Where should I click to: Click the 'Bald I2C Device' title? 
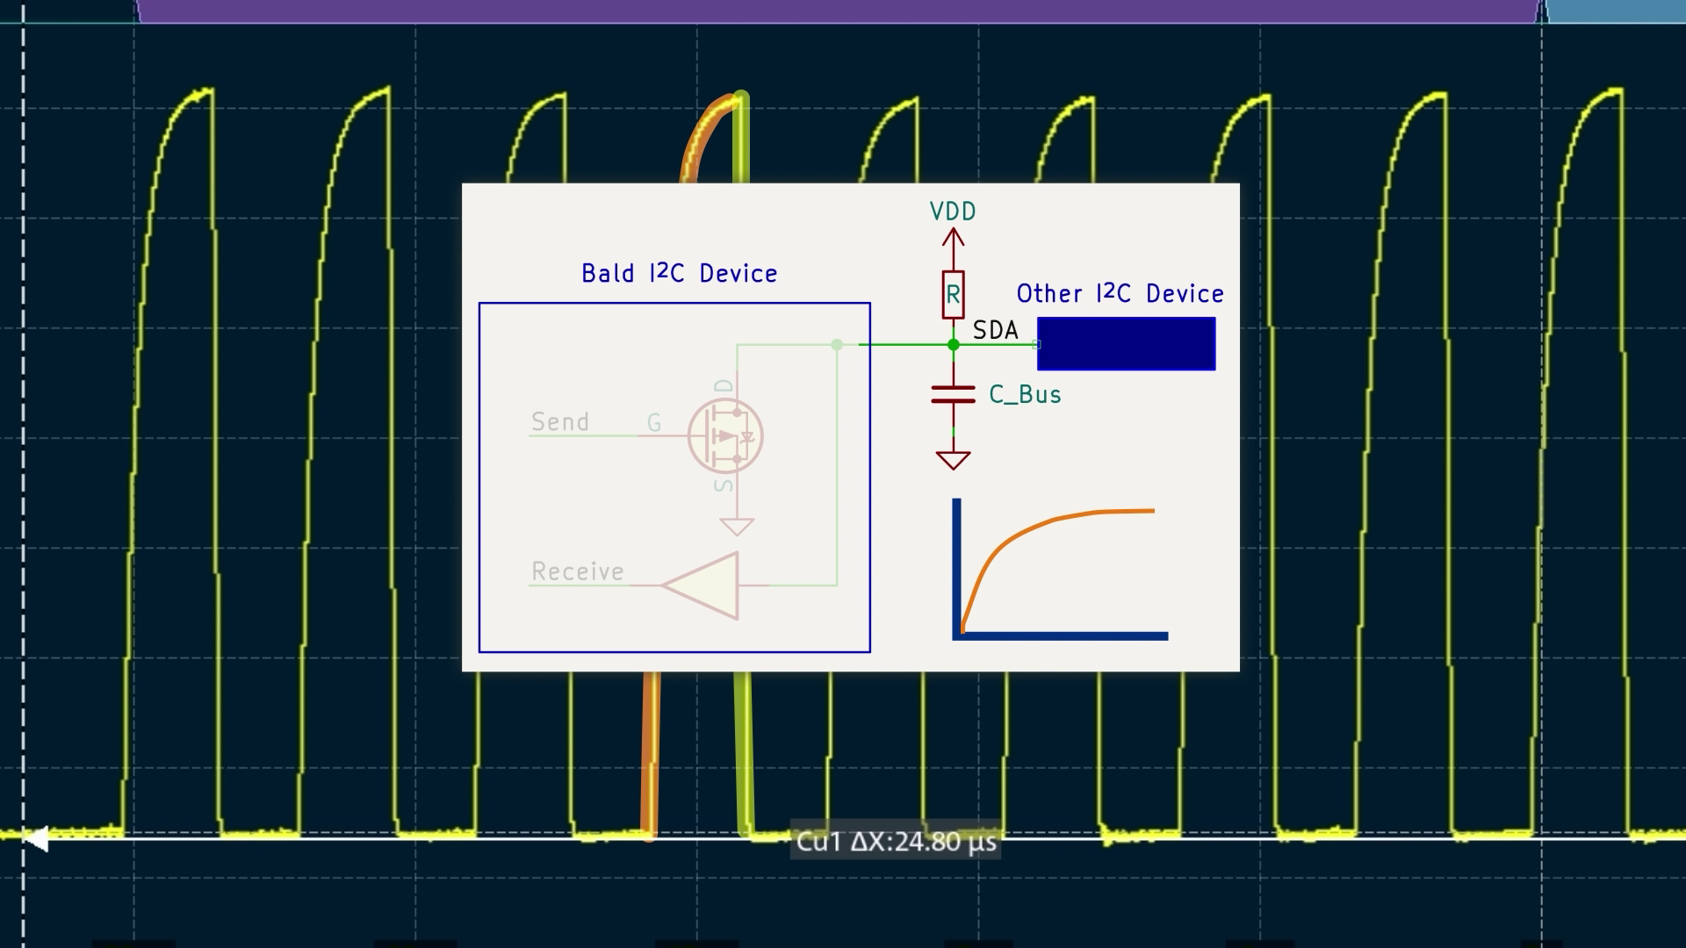[x=679, y=273]
